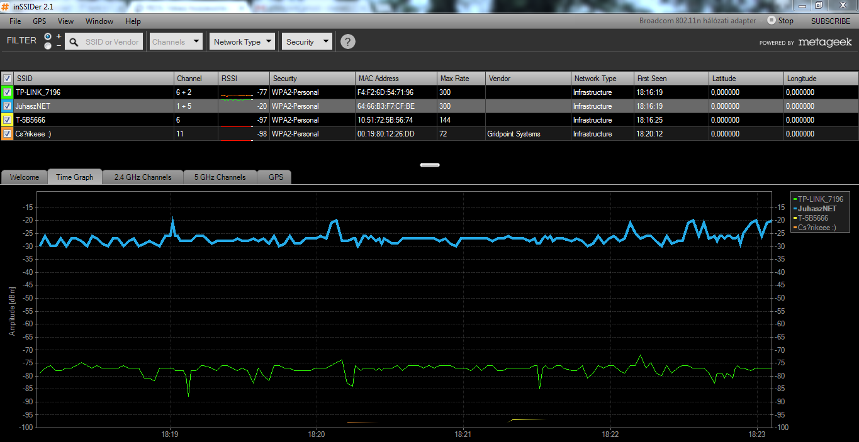The image size is (859, 442).
Task: Sort by the RSSI column header
Action: tap(244, 79)
